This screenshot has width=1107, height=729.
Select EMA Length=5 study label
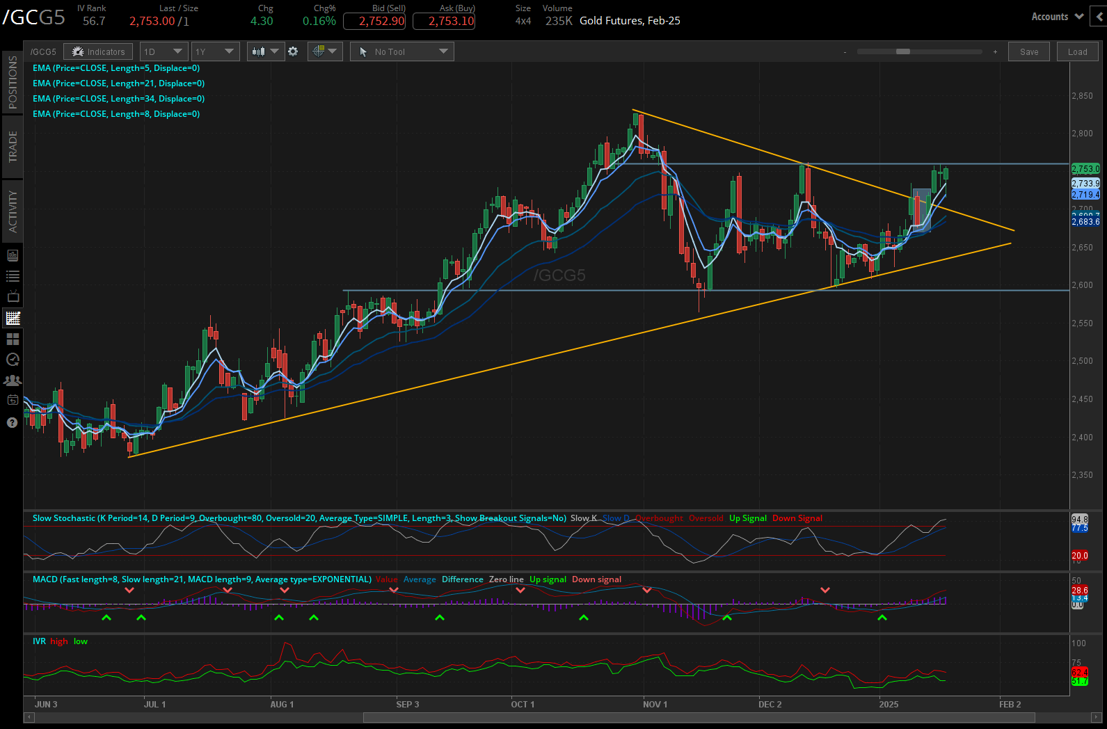pos(116,68)
